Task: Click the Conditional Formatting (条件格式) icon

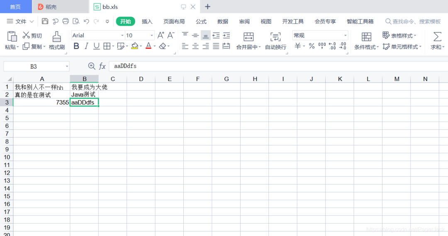Action: pyautogui.click(x=366, y=37)
